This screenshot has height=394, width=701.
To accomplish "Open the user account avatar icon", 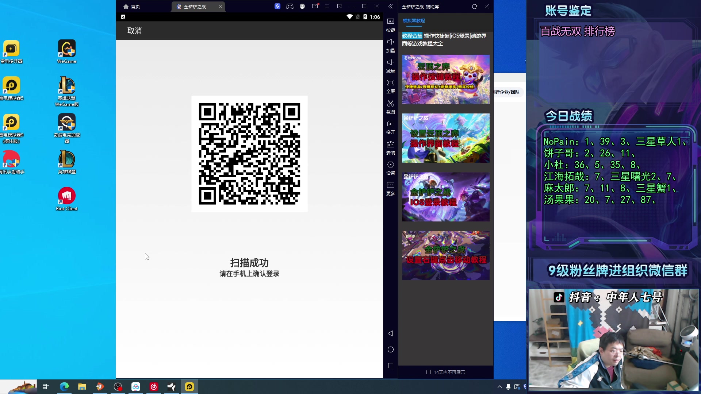I will [x=302, y=6].
